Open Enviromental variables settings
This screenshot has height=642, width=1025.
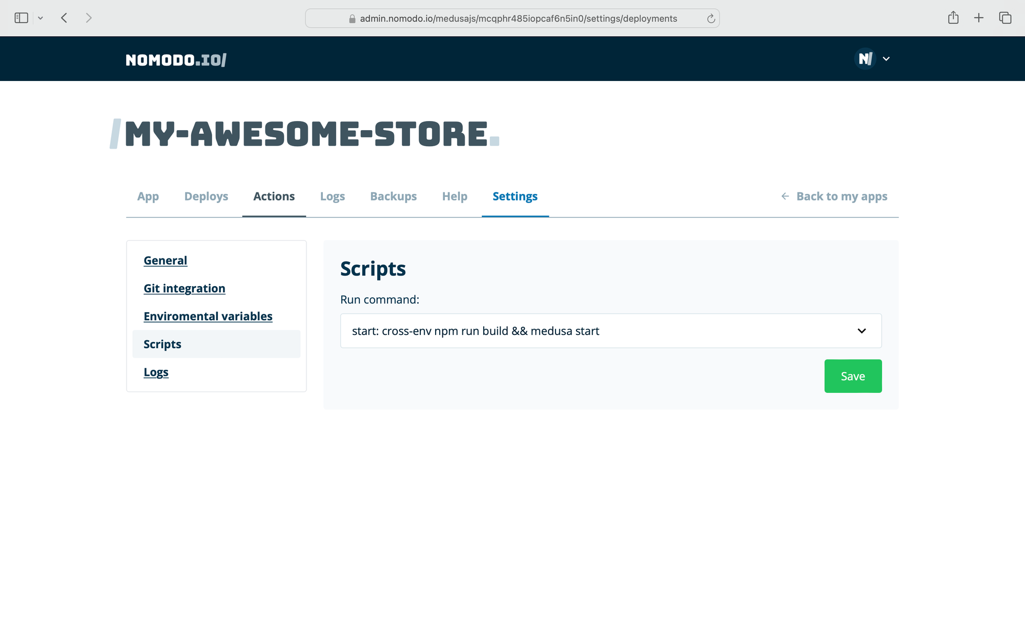208,316
